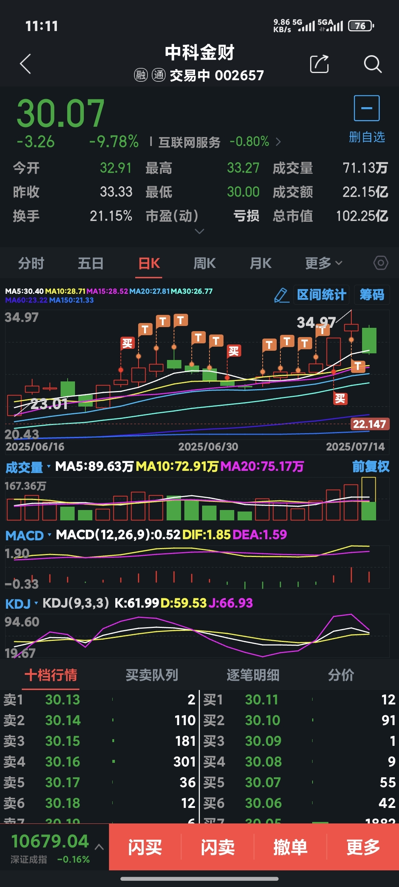Tap the 买3 price 30.09
Screen dimensions: 399x887
[263, 741]
